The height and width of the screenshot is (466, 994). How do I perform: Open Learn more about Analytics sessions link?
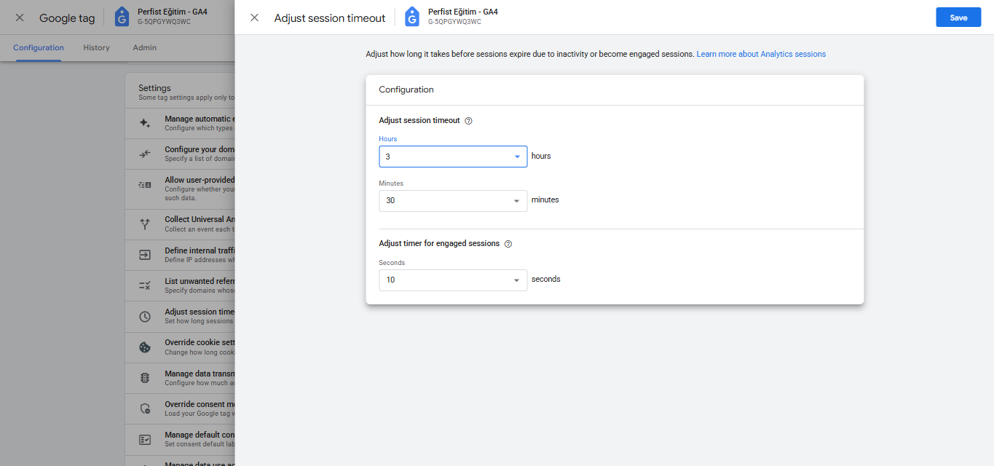pos(761,54)
